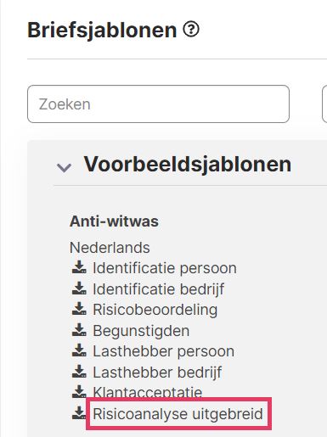Screen dimensions: 327x437
Task: Open the Identificatie persoon template
Action: 165,267
